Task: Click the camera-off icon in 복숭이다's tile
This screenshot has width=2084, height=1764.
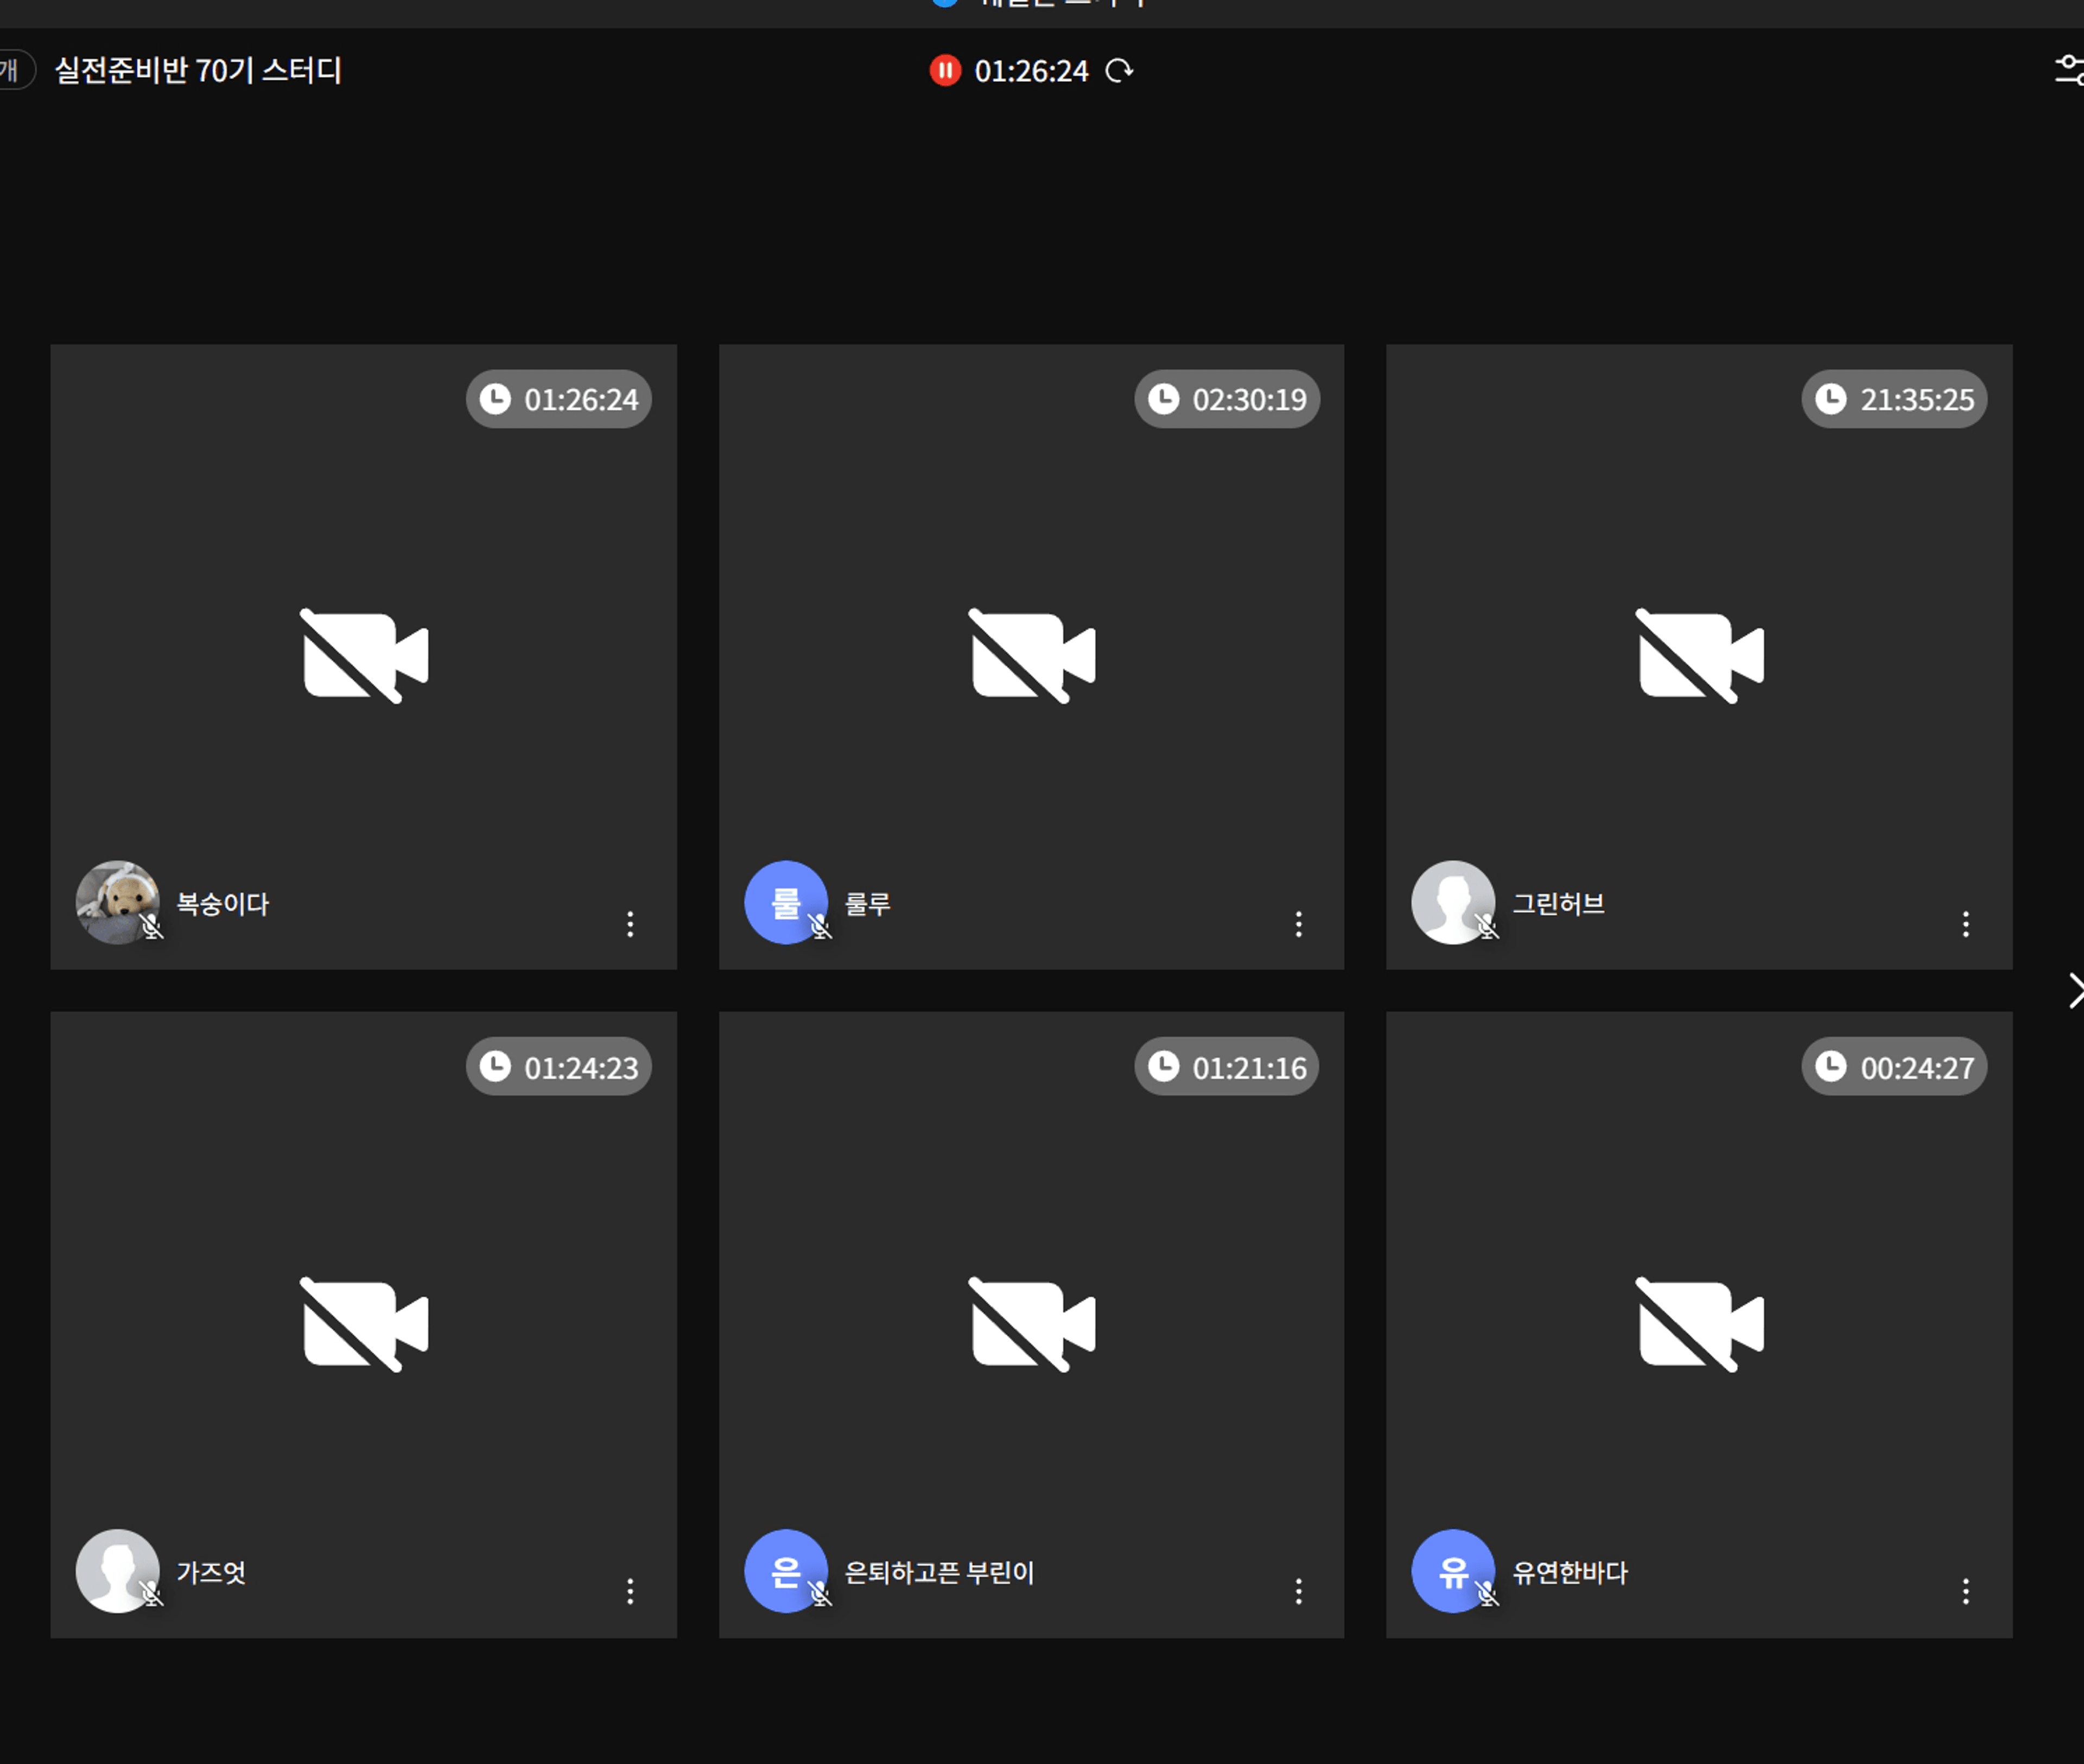Action: [365, 655]
